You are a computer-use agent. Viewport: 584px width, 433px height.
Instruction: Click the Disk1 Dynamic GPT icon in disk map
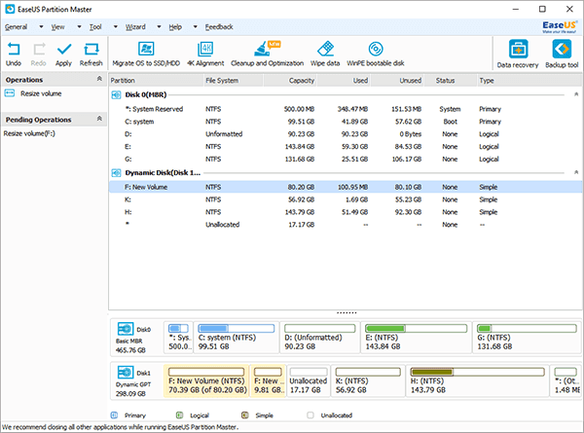(x=126, y=373)
